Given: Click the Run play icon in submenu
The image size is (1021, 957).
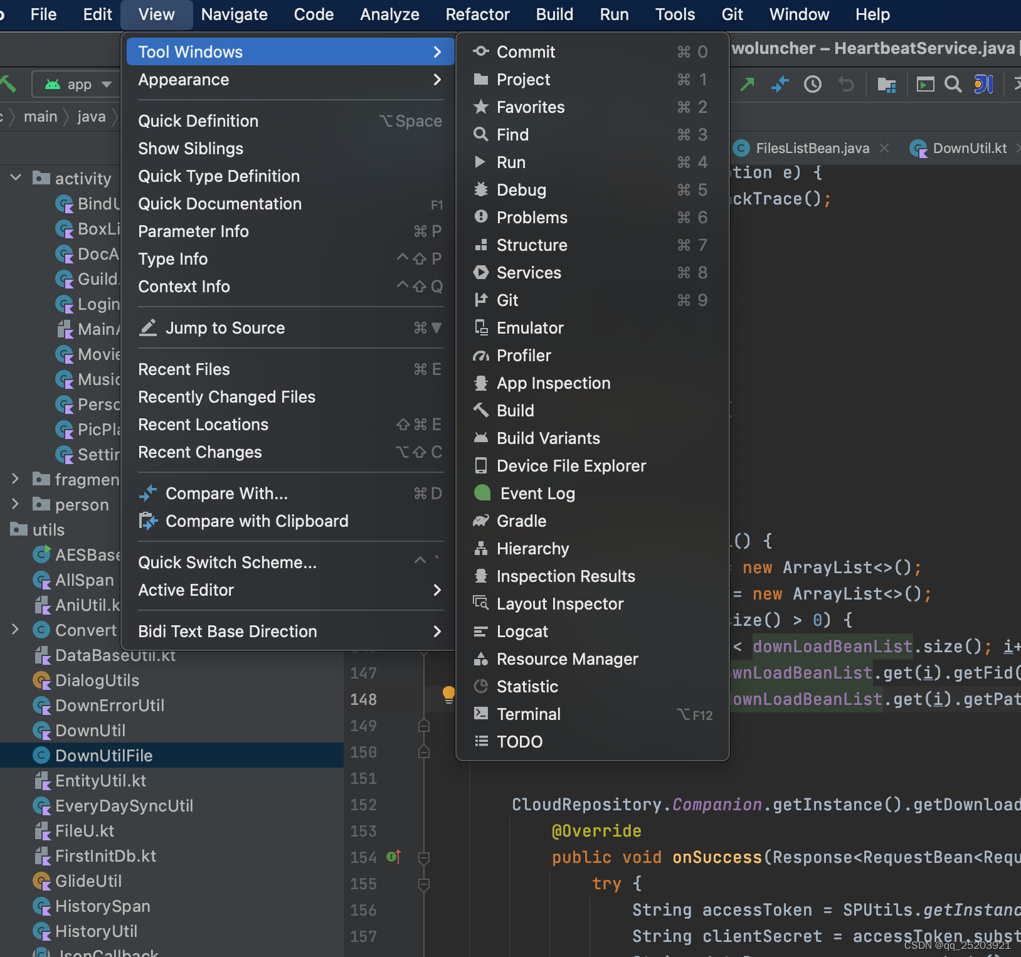Looking at the screenshot, I should pos(481,162).
